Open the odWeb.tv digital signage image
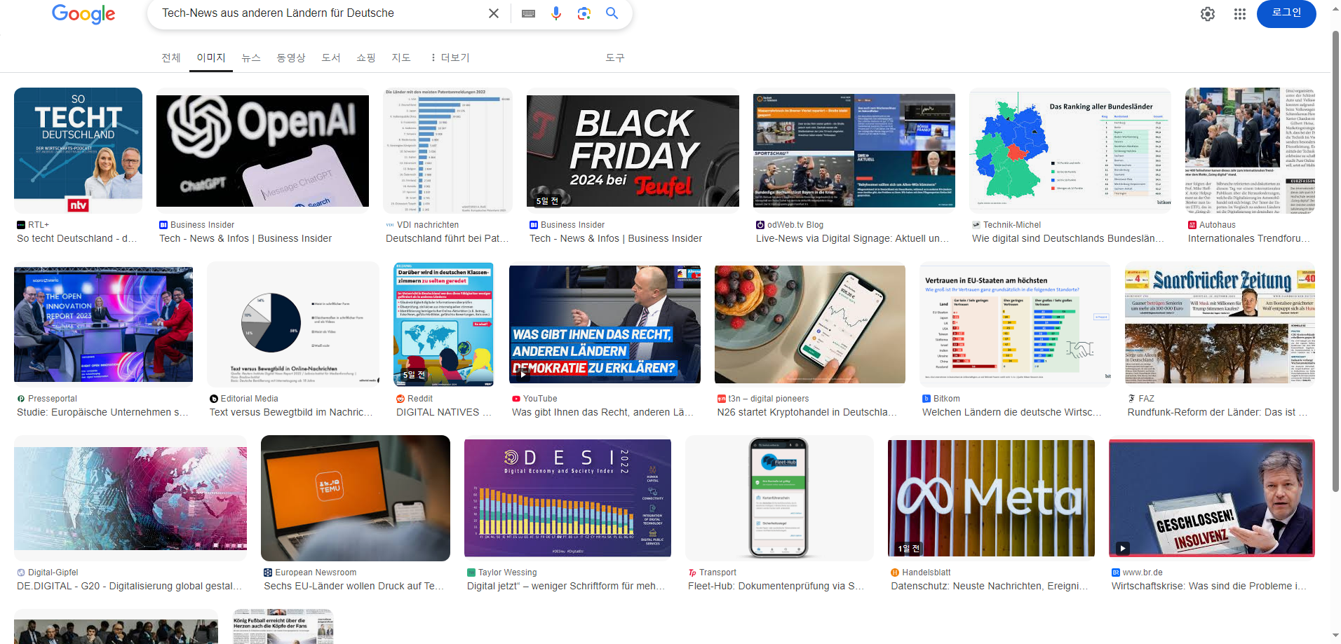This screenshot has height=644, width=1341. pos(854,150)
